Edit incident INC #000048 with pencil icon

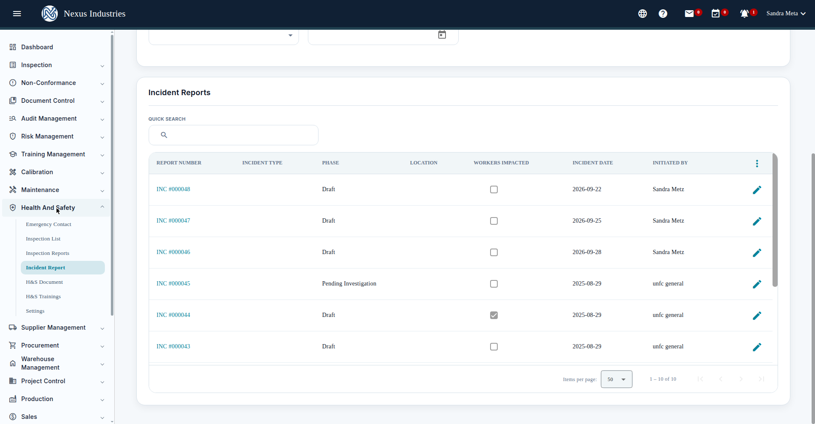click(757, 190)
